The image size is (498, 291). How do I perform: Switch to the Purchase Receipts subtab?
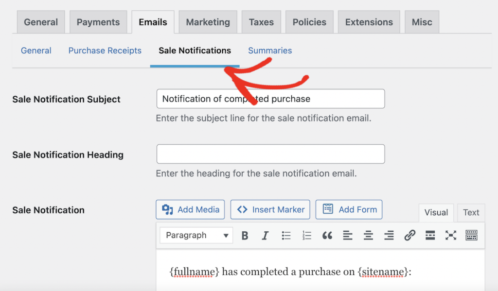tap(105, 50)
